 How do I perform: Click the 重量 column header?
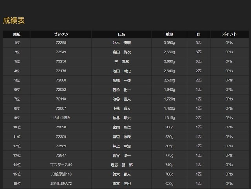(169, 35)
